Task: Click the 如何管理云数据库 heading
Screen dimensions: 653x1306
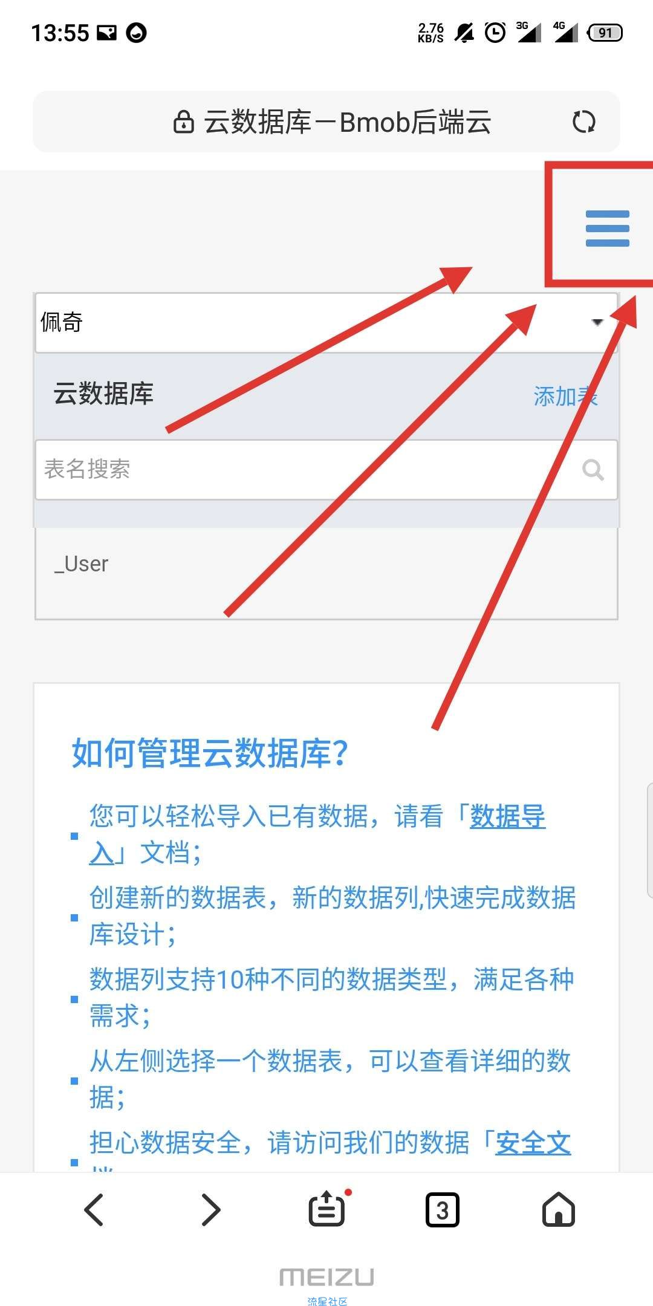Action: (210, 753)
